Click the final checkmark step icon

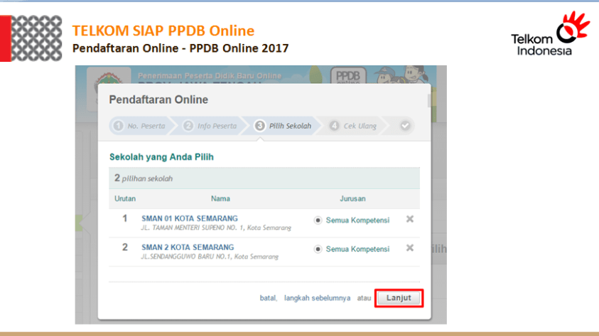pos(405,126)
